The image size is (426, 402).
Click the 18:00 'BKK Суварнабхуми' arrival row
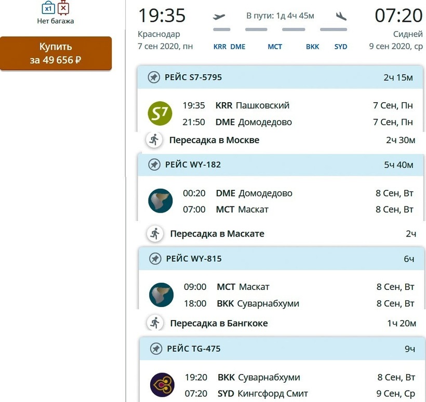click(299, 303)
